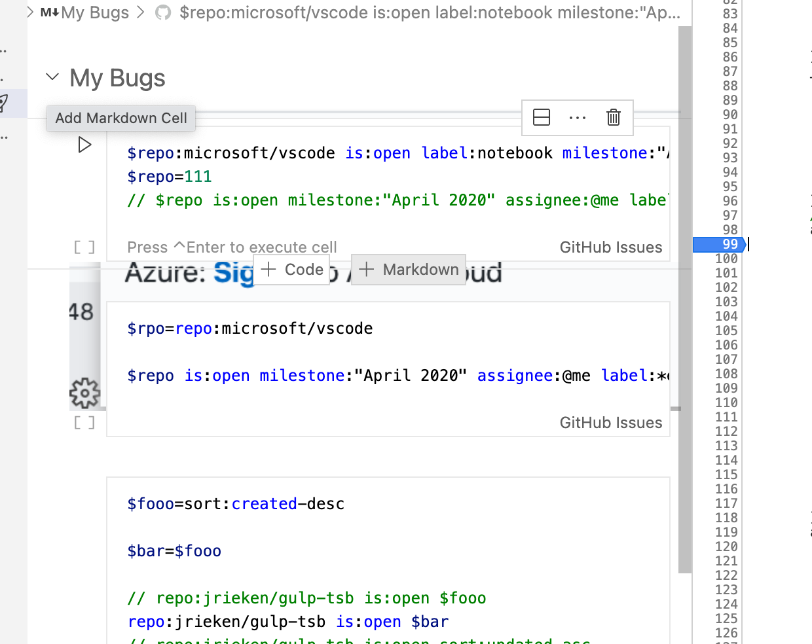The height and width of the screenshot is (644, 812).
Task: Open My Bugs breadcrumb item
Action: (95, 12)
